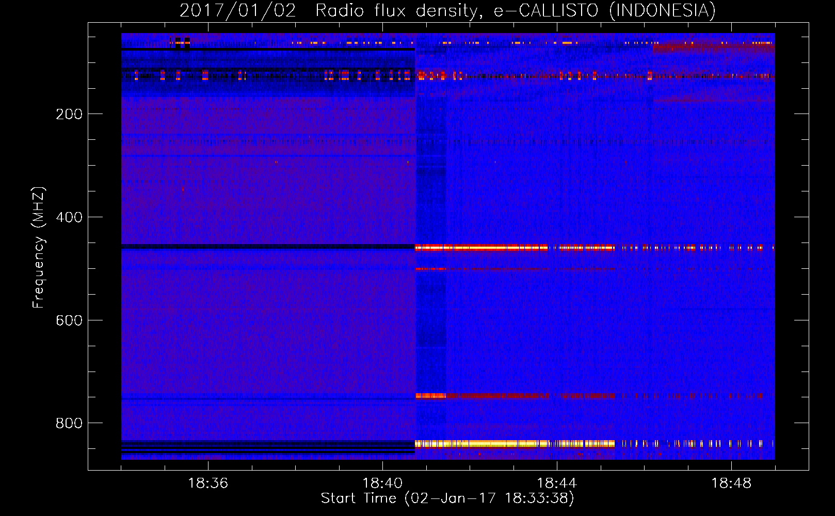Click the 18:40 time tick label
Screen dimensions: 835x516
[x=382, y=483]
